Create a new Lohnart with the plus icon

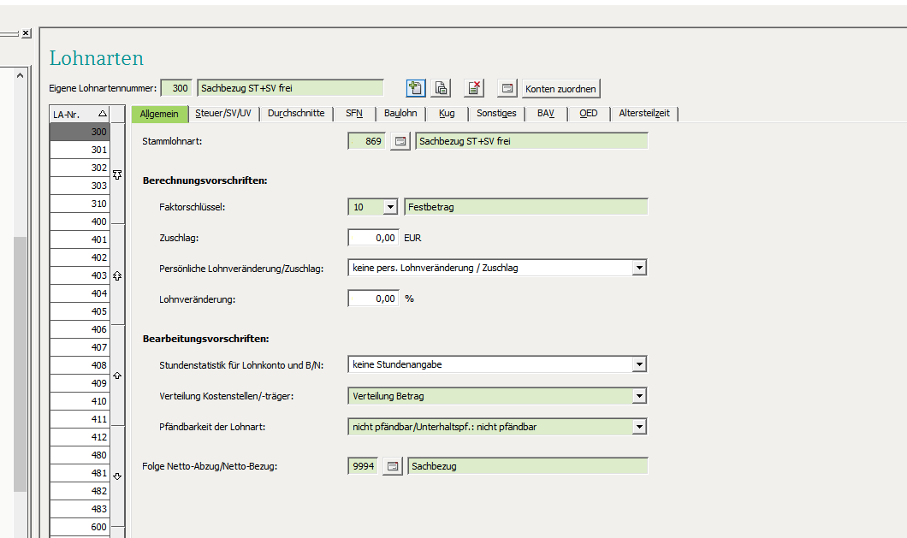tap(415, 87)
